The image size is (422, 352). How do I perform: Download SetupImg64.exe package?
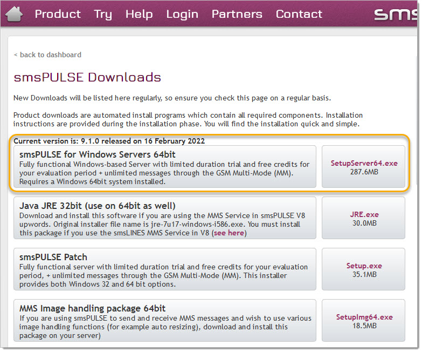coord(364,317)
